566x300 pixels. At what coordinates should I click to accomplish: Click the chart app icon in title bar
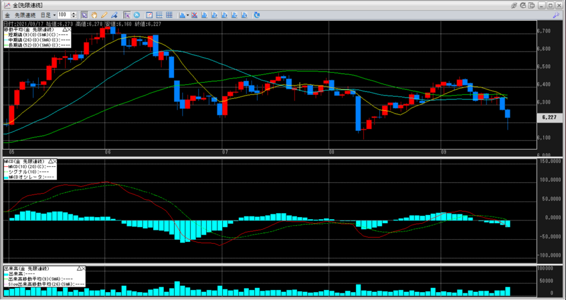point(7,6)
